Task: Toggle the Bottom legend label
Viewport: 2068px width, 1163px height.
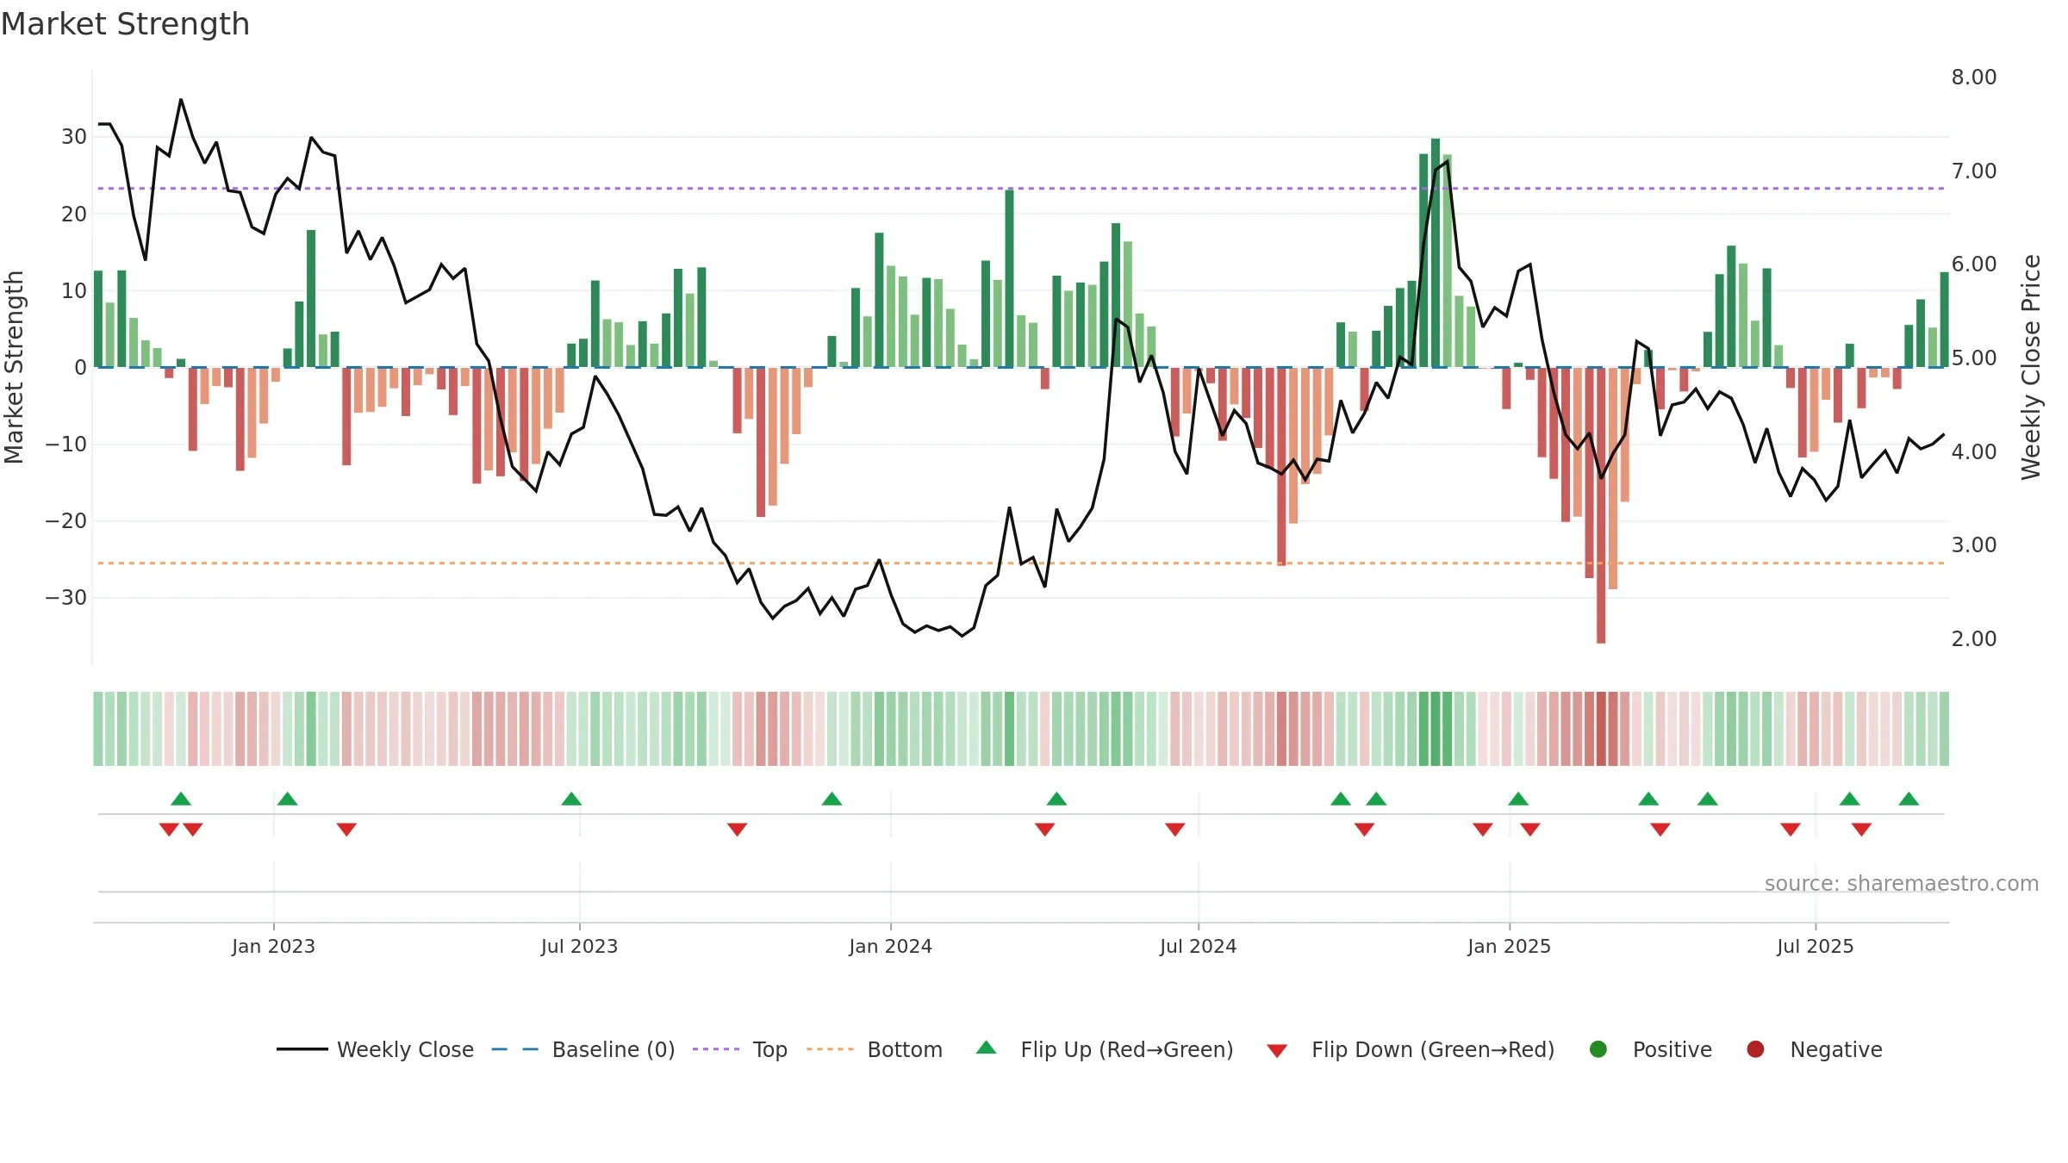Action: click(905, 1050)
